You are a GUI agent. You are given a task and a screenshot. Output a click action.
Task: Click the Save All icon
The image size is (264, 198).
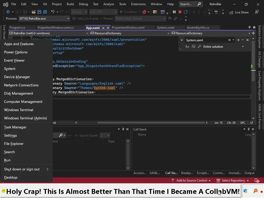(45, 12)
